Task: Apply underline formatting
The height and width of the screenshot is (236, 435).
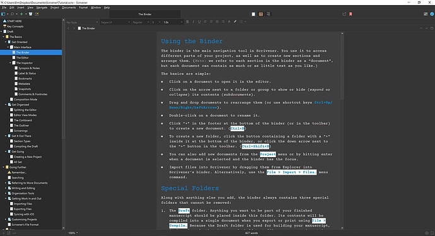Action: (x=199, y=22)
